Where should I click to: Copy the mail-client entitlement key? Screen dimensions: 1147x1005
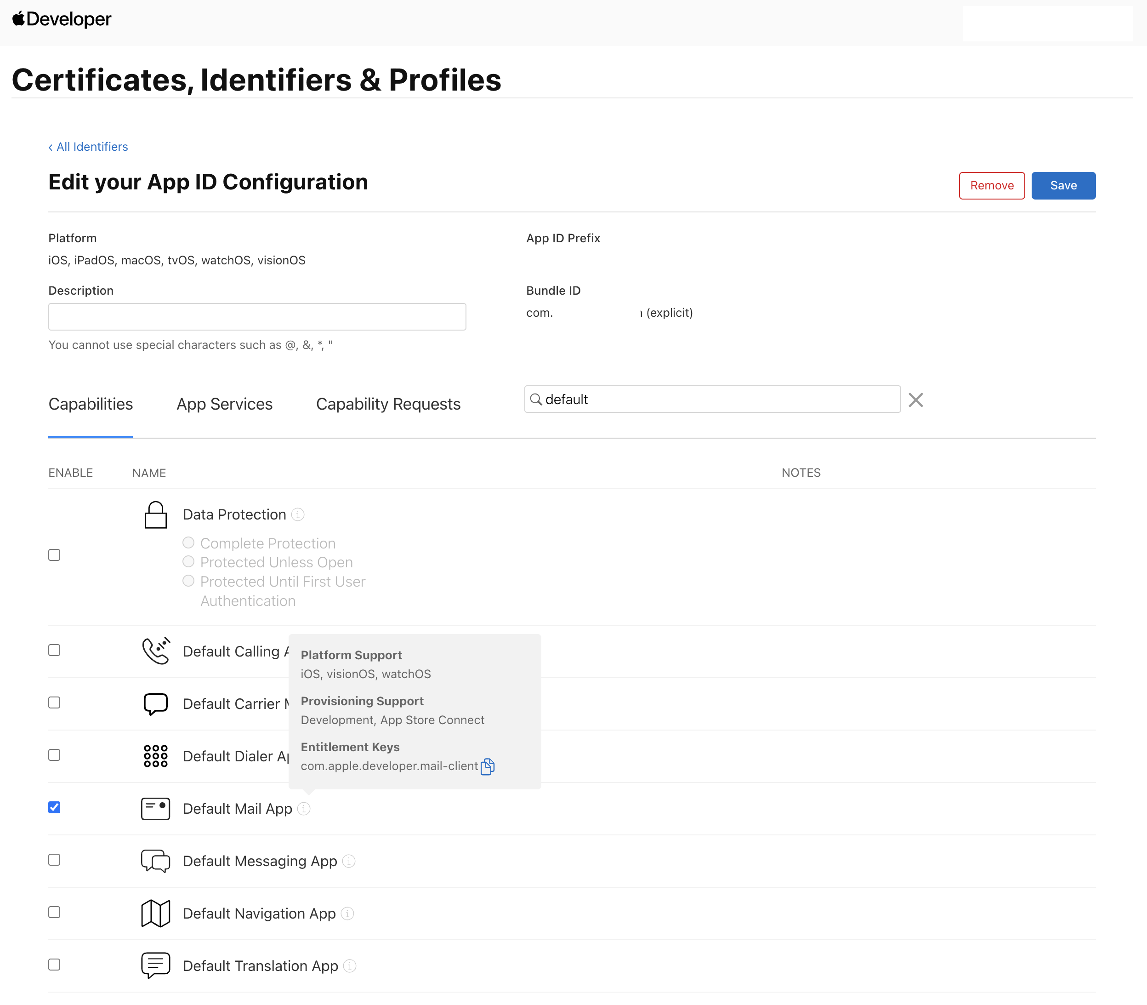pyautogui.click(x=487, y=766)
